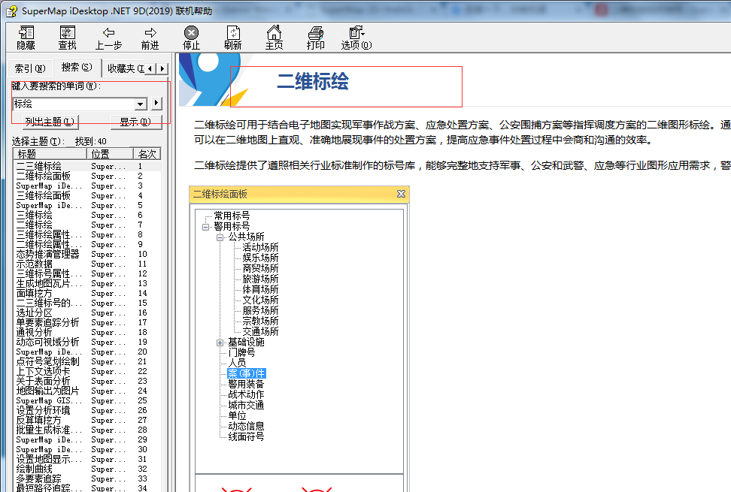Select the 多要素追踪 result
The image size is (731, 492).
[x=38, y=479]
